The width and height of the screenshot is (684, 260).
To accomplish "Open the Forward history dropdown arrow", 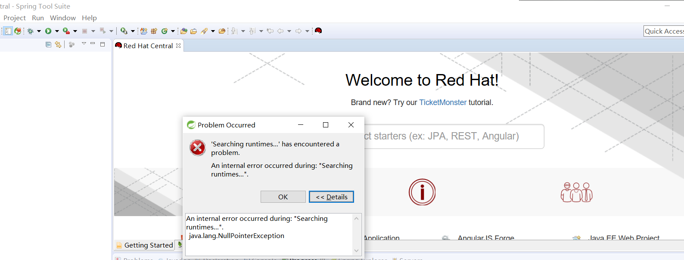I will (x=307, y=31).
